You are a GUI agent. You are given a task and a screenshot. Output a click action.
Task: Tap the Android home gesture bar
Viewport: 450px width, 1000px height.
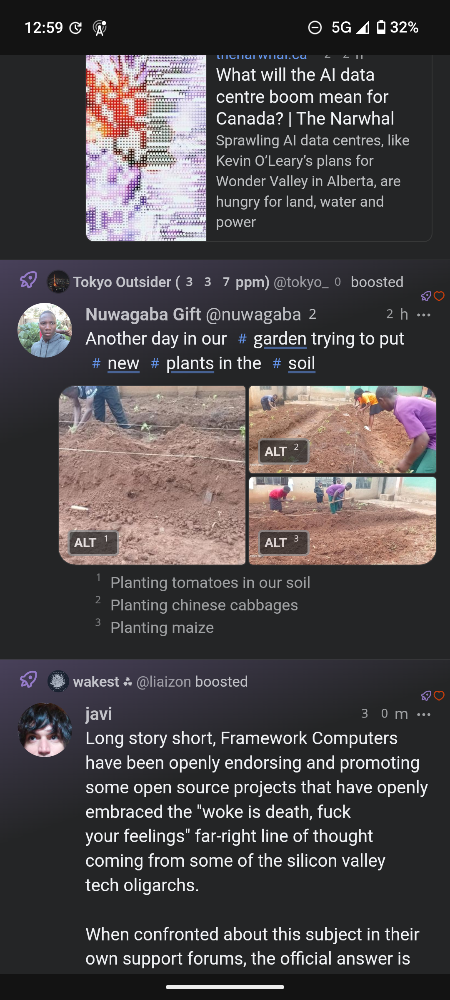pyautogui.click(x=225, y=987)
